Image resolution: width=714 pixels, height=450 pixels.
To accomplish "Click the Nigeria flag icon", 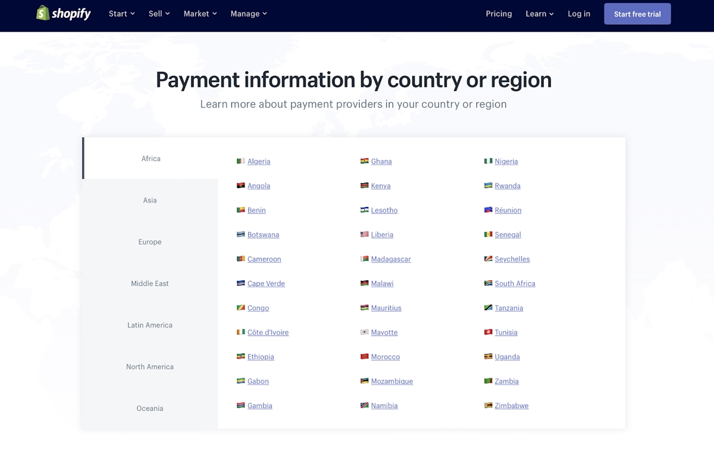I will [x=488, y=161].
